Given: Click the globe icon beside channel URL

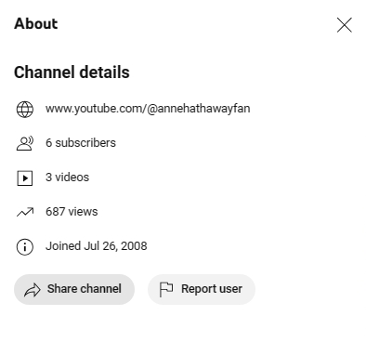Looking at the screenshot, I should click(x=25, y=110).
